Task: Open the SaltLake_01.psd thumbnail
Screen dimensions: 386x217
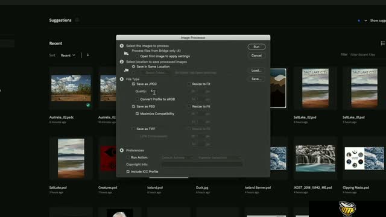Action: 364,88
